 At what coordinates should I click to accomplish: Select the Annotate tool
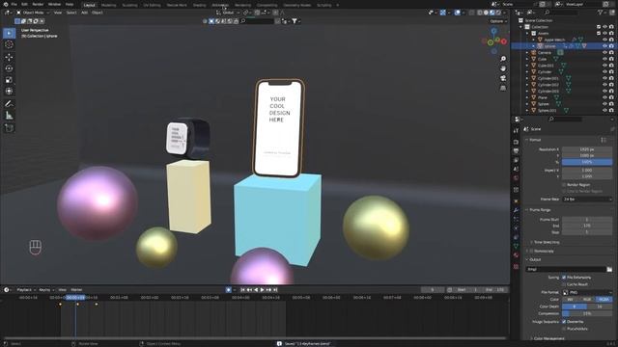[x=9, y=104]
